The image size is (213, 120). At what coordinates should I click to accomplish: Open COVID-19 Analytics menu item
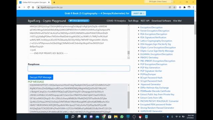tap(116, 21)
